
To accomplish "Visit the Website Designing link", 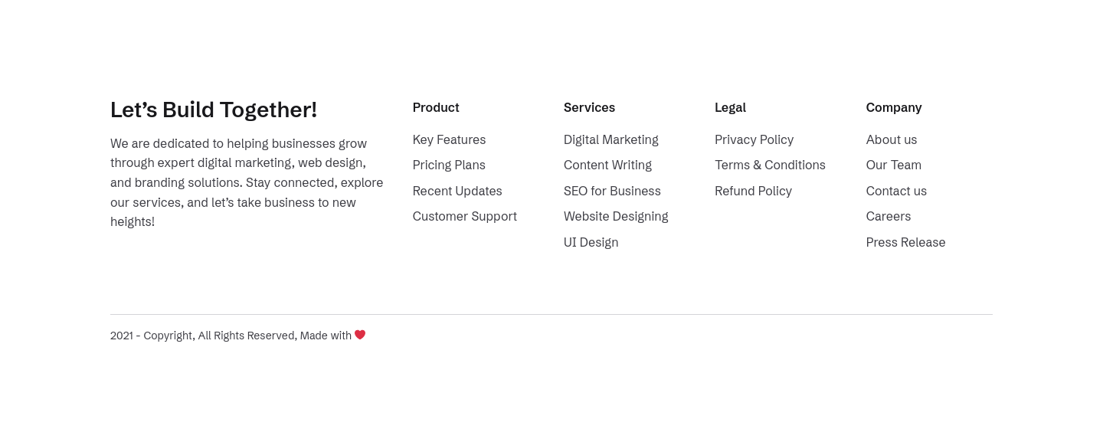I will click(x=616, y=216).
